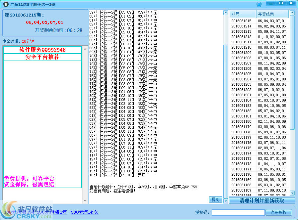Image resolution: width=298 pixels, height=220 pixels.
Task: Click the plan list scrollbar thumb
Action: [226, 121]
